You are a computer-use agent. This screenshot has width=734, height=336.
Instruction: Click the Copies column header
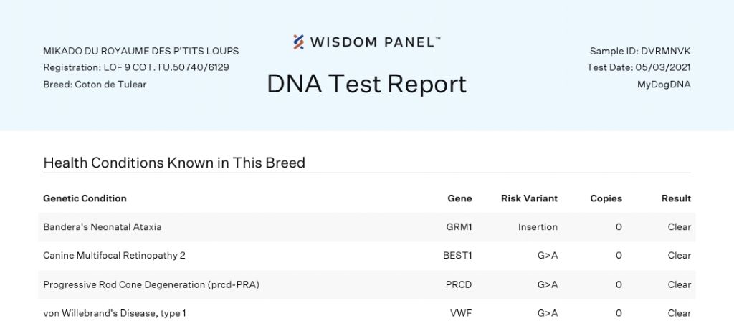pyautogui.click(x=606, y=198)
